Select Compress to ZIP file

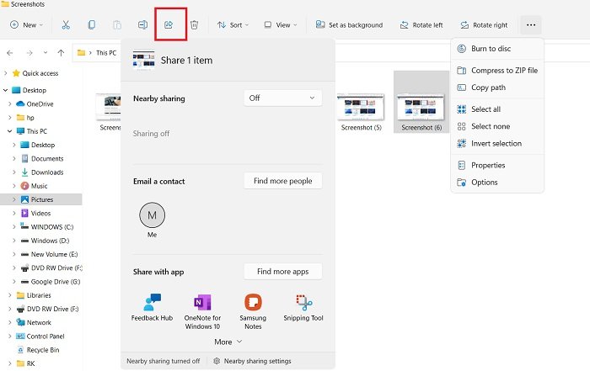pyautogui.click(x=504, y=71)
